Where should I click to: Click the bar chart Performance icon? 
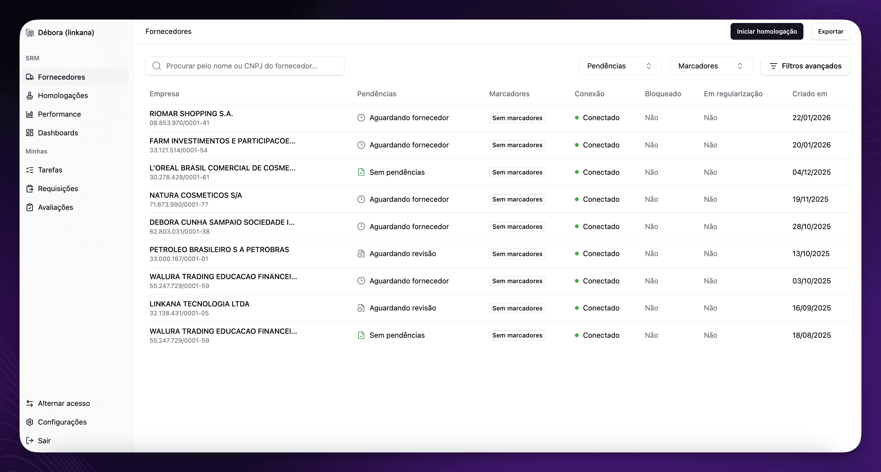[x=30, y=114]
